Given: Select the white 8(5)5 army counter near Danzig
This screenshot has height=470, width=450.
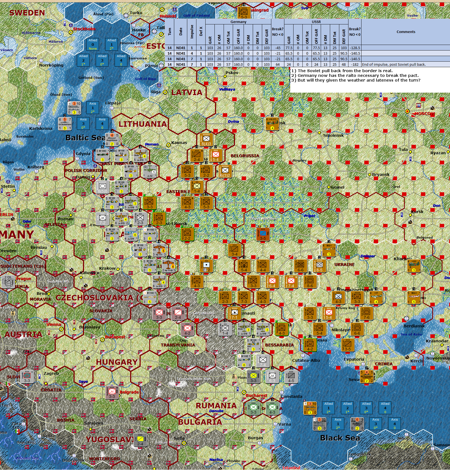Looking at the screenshot, I should pos(102,187).
